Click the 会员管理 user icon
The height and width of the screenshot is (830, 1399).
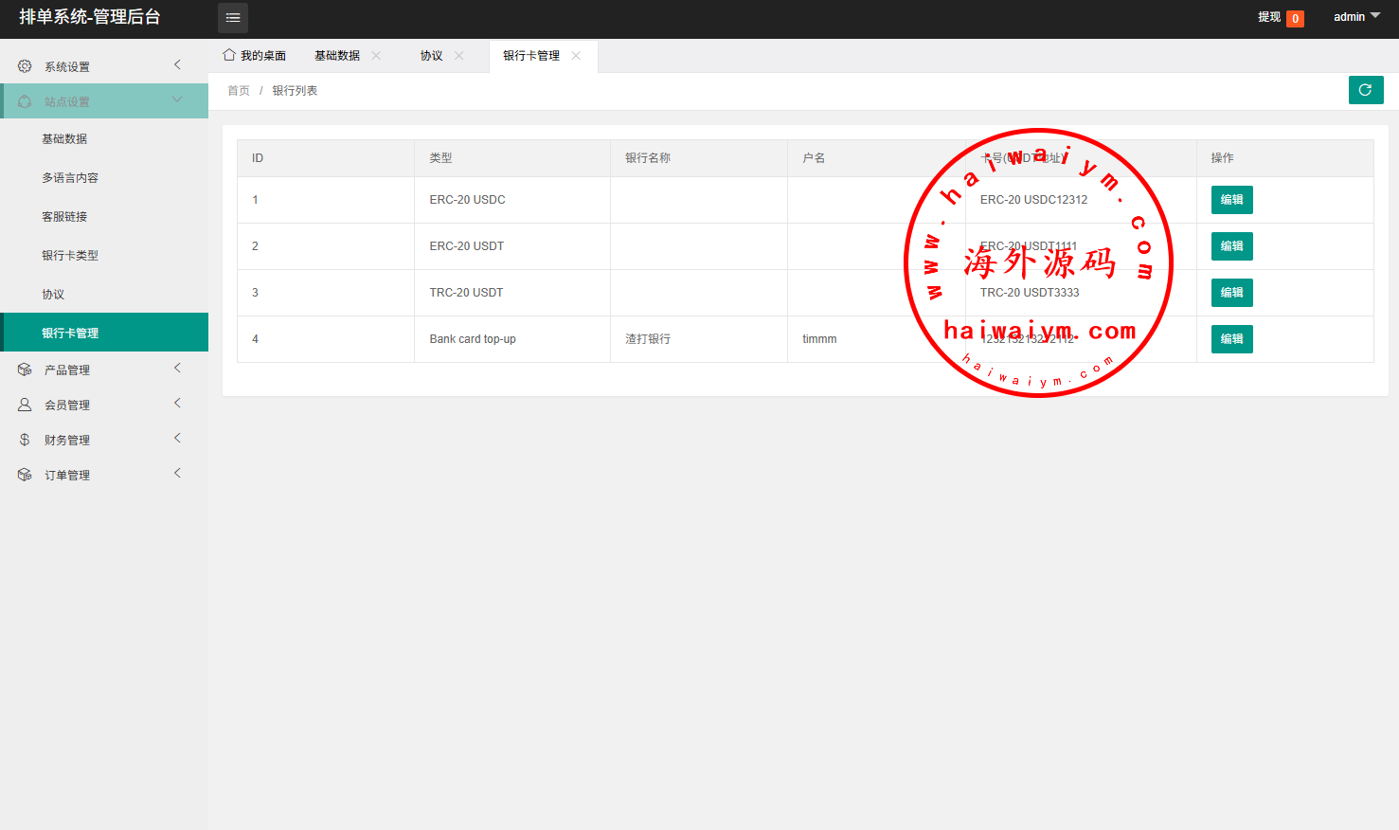pos(25,405)
